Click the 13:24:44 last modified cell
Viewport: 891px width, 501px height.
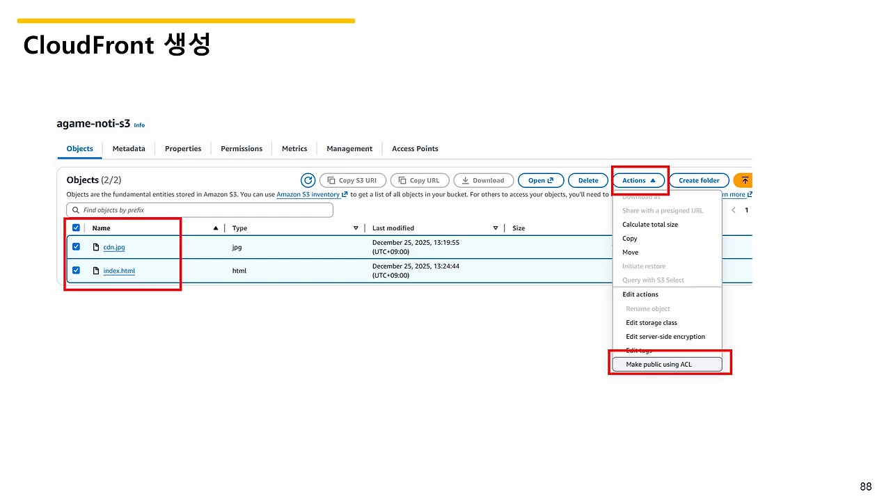coord(416,271)
